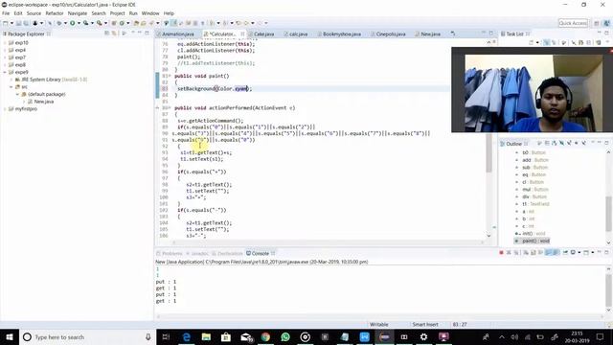
Task: Collapse the (default package) node
Action: [17, 94]
